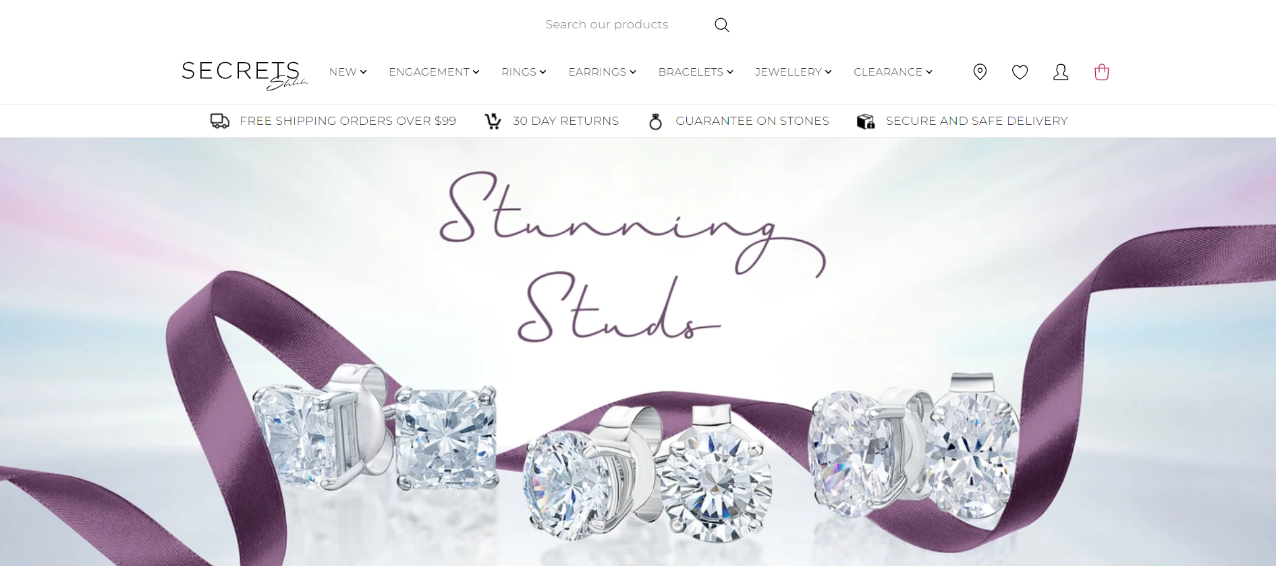Screen dimensions: 1276x566
Task: Open the wishlist heart icon
Action: 1020,72
